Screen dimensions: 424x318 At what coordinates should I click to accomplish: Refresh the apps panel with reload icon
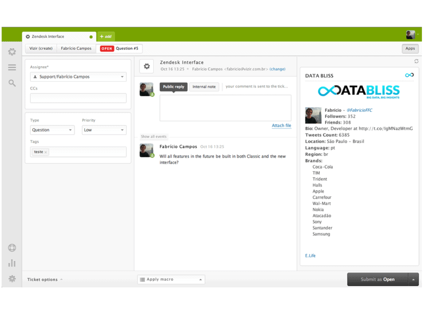click(x=416, y=61)
